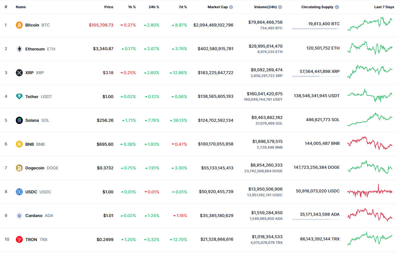Click the USDC blue logo icon
The height and width of the screenshot is (253, 401).
[19, 192]
